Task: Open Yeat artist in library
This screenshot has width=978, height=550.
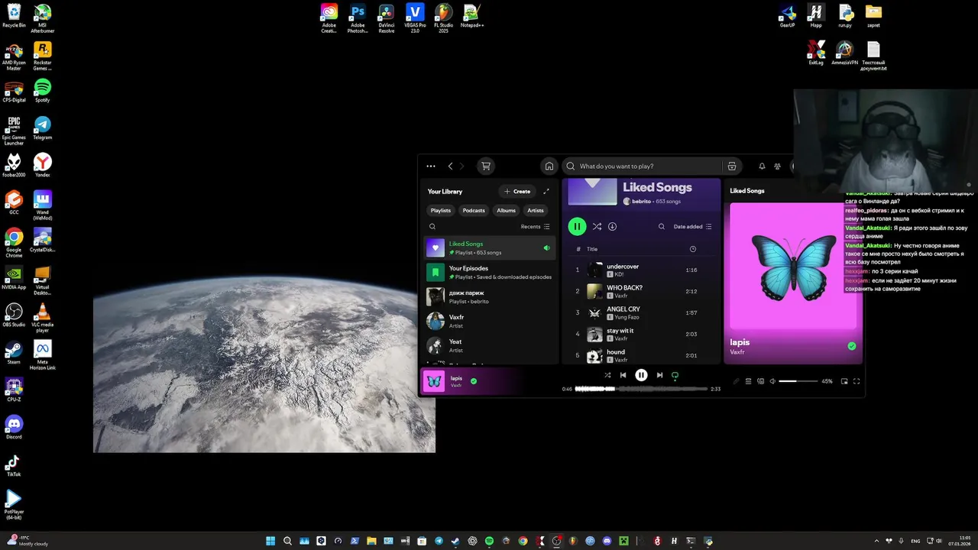Action: click(490, 345)
